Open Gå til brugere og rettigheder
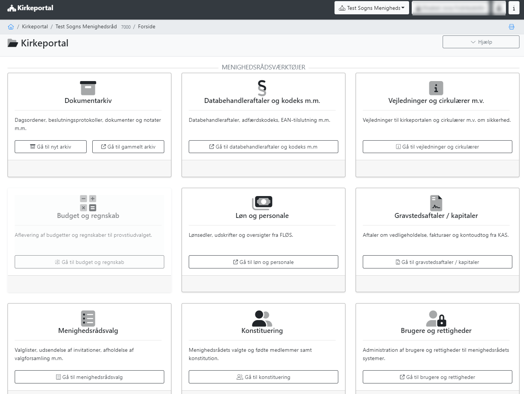This screenshot has width=524, height=394. (437, 377)
